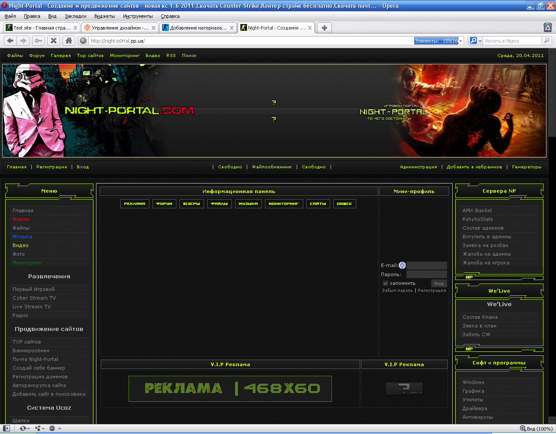Open 'AMX Banlist' in Сервера NP
Image resolution: width=556 pixels, height=434 pixels.
(477, 210)
